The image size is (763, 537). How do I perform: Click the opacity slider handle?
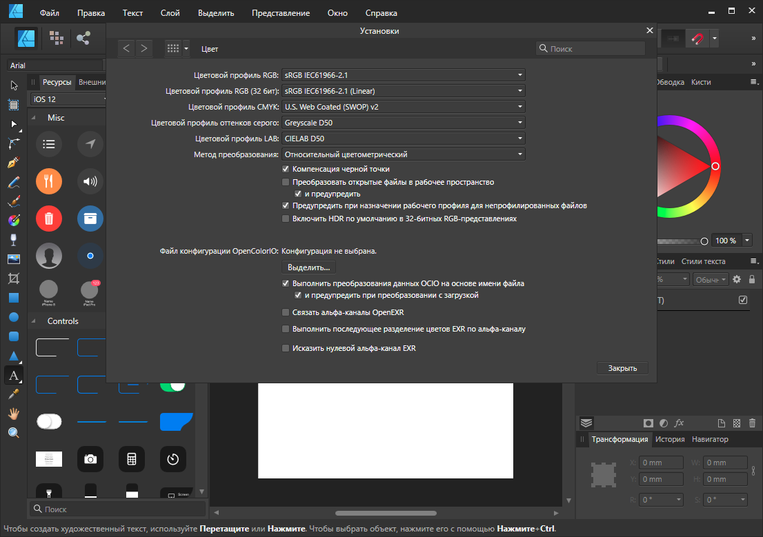pyautogui.click(x=704, y=241)
